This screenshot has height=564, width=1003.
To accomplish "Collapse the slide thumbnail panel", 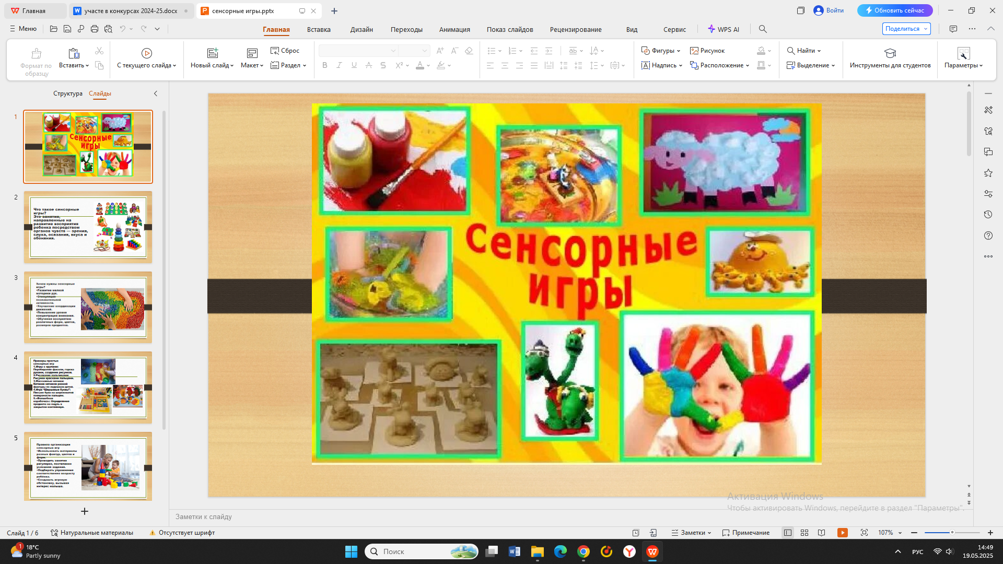I will [x=155, y=93].
